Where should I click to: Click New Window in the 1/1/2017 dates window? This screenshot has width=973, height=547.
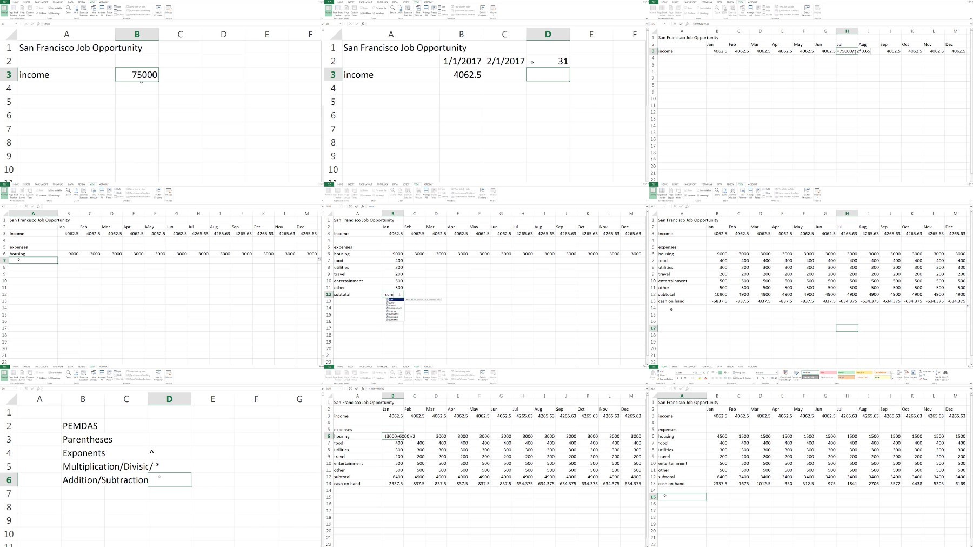tap(418, 10)
